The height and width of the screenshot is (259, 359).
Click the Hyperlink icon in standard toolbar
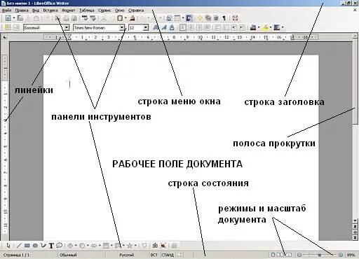[x=169, y=18]
